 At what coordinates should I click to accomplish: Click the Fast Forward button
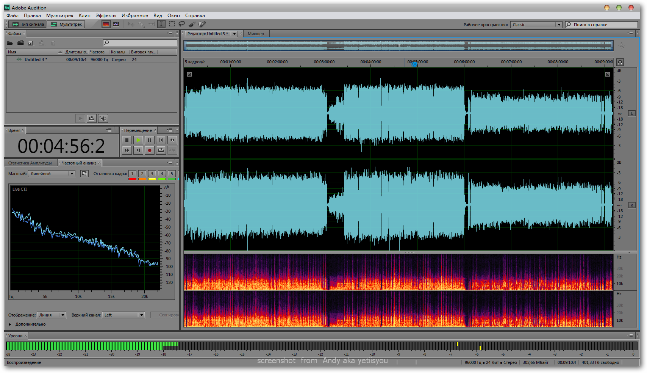[127, 150]
